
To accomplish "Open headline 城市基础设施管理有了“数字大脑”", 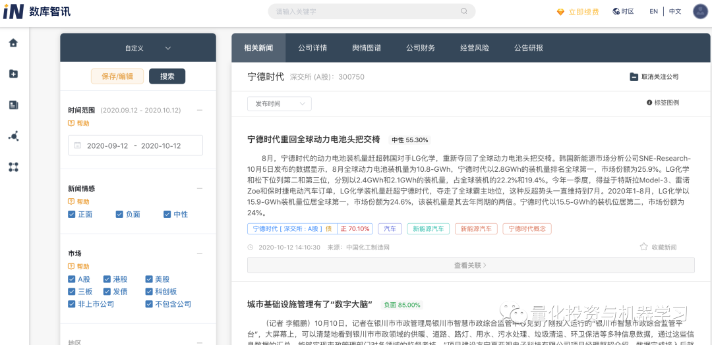I will 310,304.
